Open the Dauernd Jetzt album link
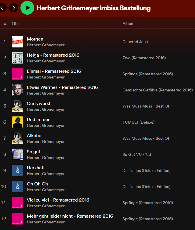Image resolution: width=195 pixels, height=230 pixels. [135, 42]
